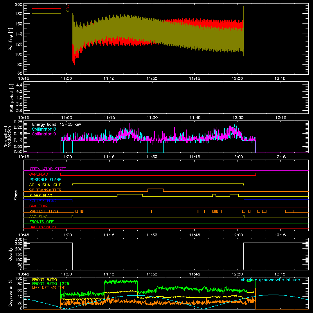Click the 11:15 tick below the Pointing plot

coord(109,79)
